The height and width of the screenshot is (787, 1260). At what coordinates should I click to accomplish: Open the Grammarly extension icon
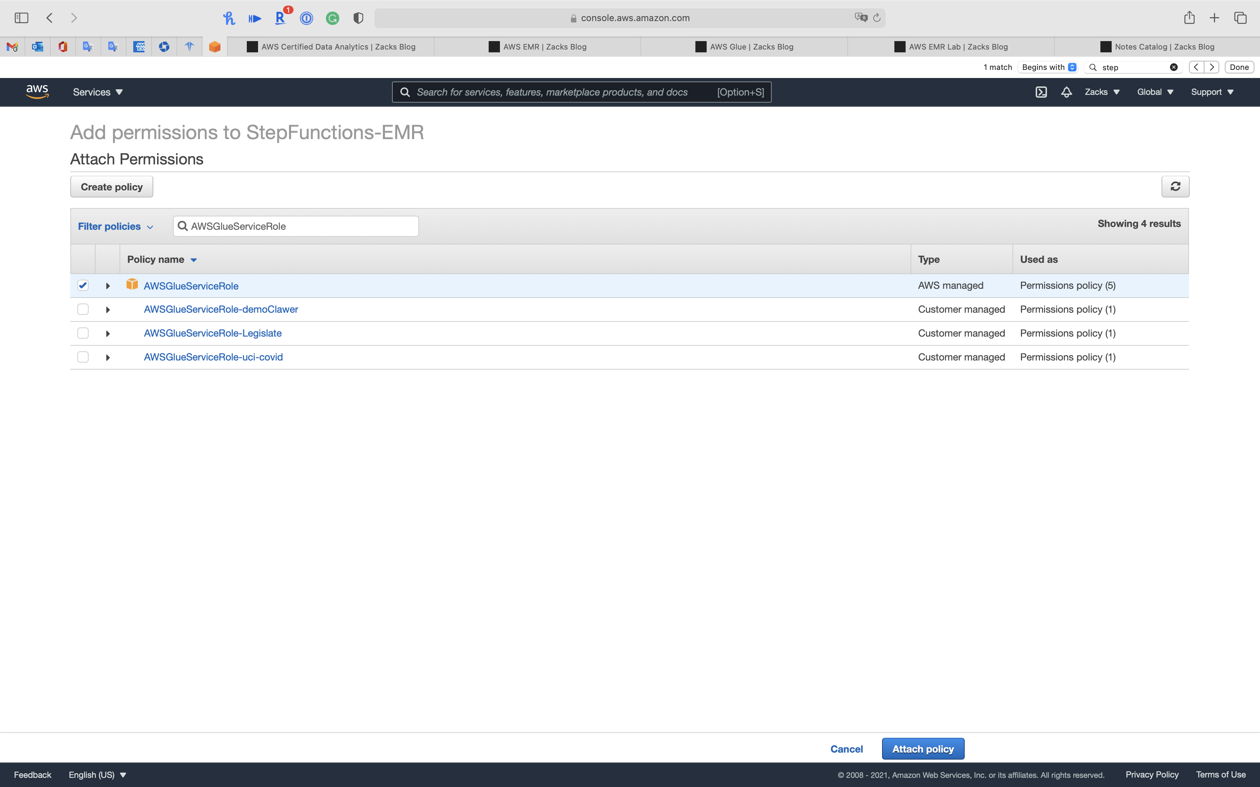tap(332, 18)
